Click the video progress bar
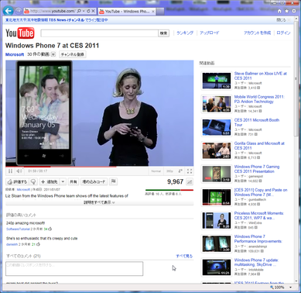The height and width of the screenshot is (293, 301). click(99, 167)
